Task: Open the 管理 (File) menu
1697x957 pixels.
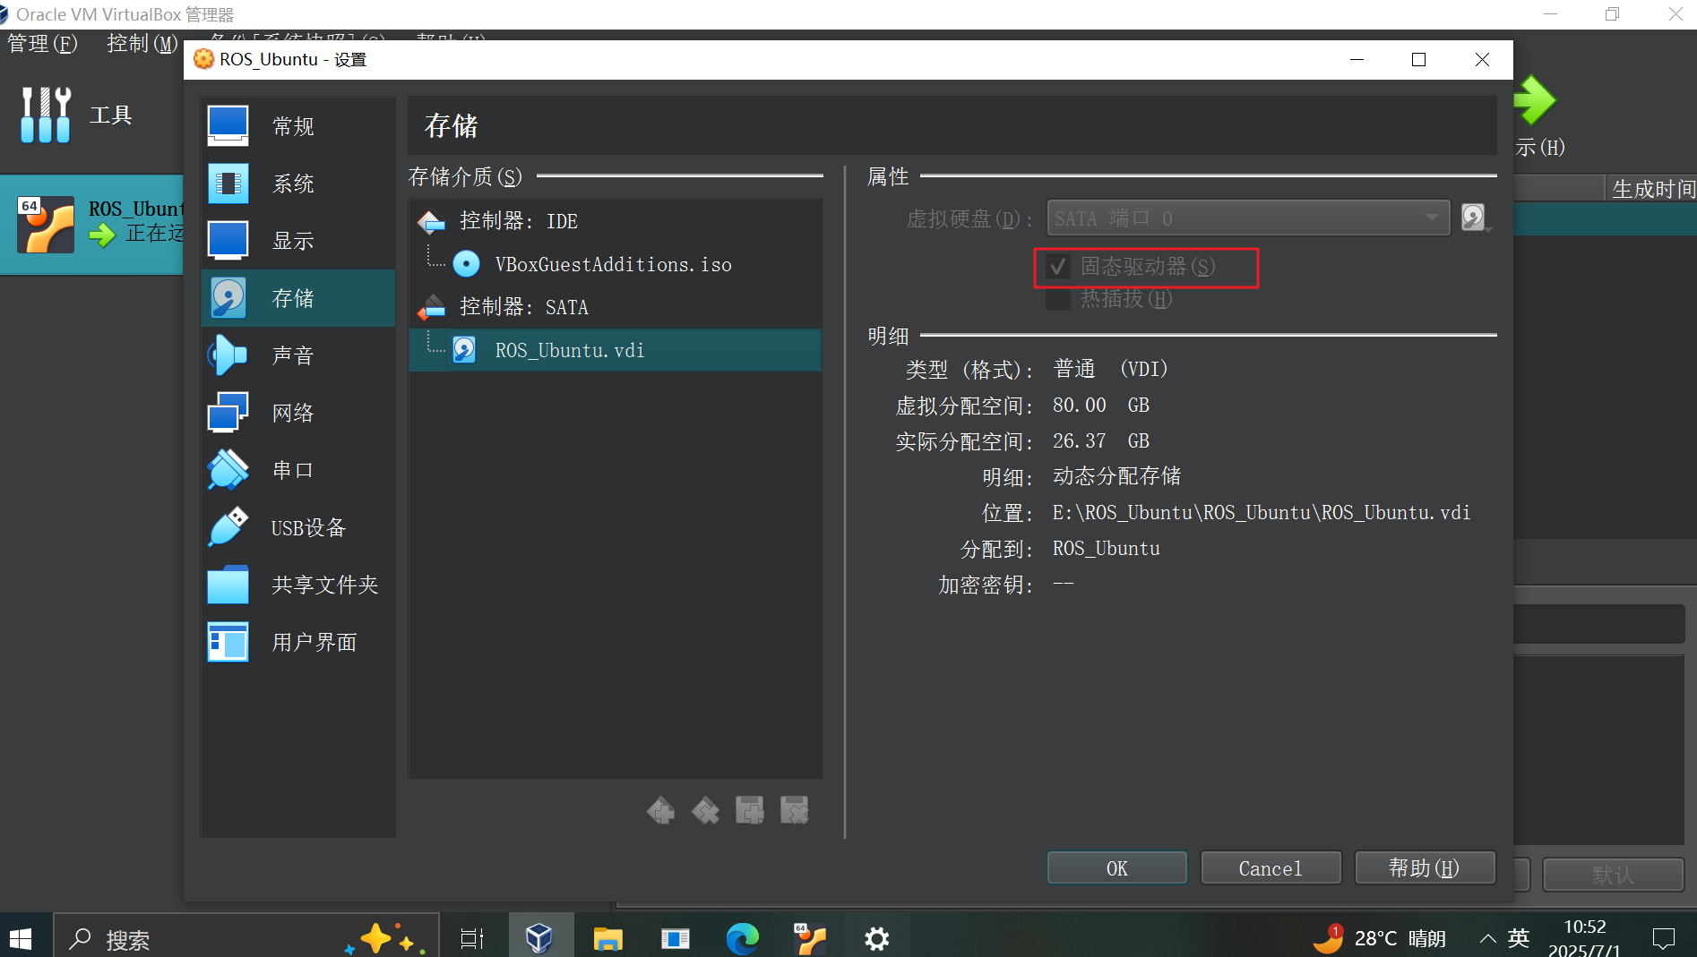Action: tap(42, 43)
